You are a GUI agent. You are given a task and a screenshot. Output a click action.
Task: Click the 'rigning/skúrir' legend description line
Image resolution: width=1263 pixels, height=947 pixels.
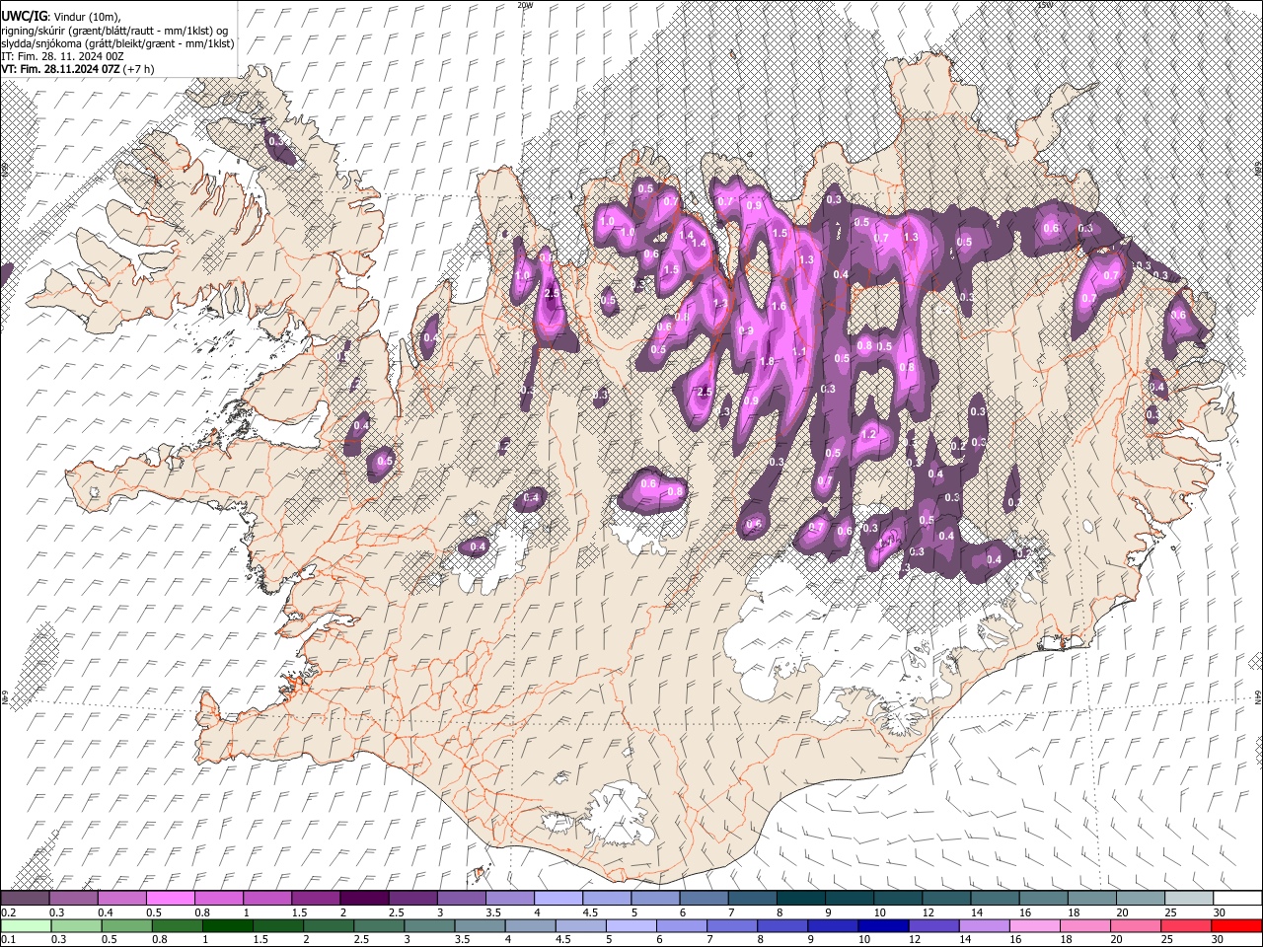(x=114, y=31)
